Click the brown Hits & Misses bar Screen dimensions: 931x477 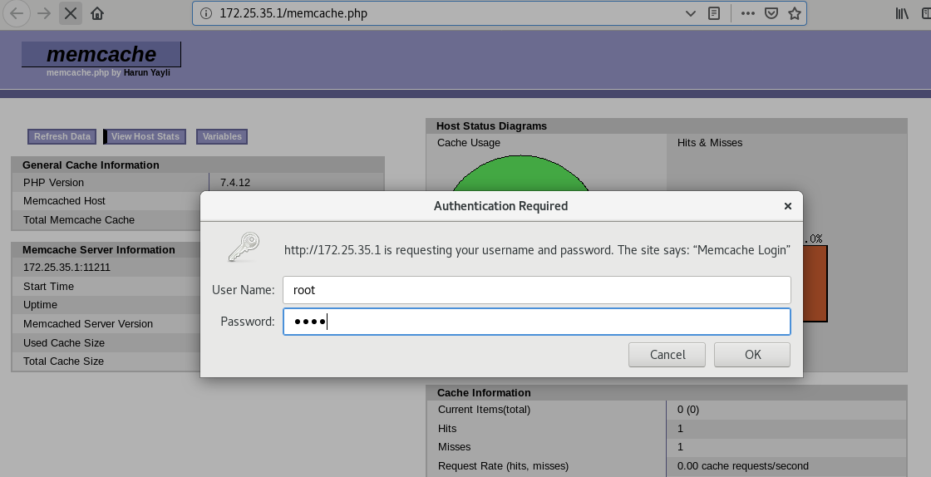click(x=815, y=283)
